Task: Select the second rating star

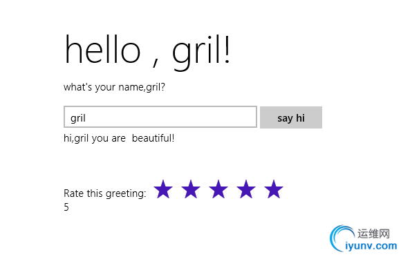Action: point(191,189)
